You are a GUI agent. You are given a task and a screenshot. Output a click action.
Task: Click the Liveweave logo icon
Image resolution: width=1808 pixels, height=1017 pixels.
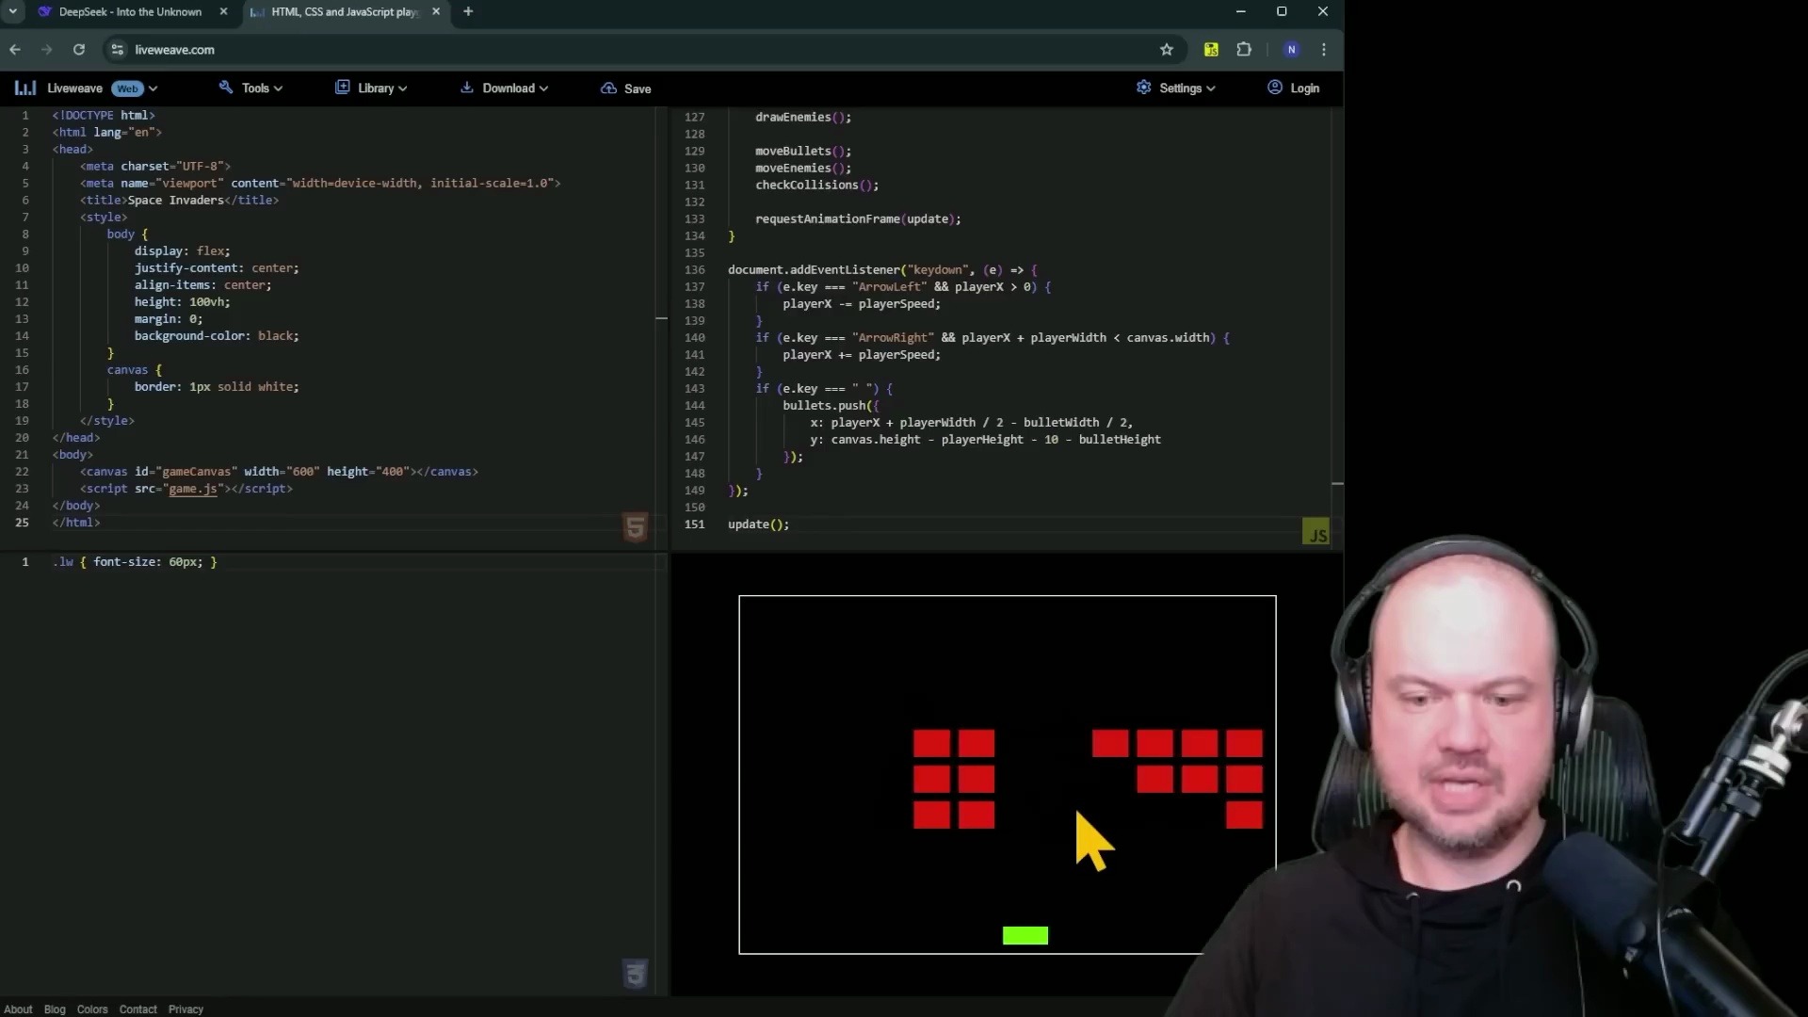pos(24,87)
